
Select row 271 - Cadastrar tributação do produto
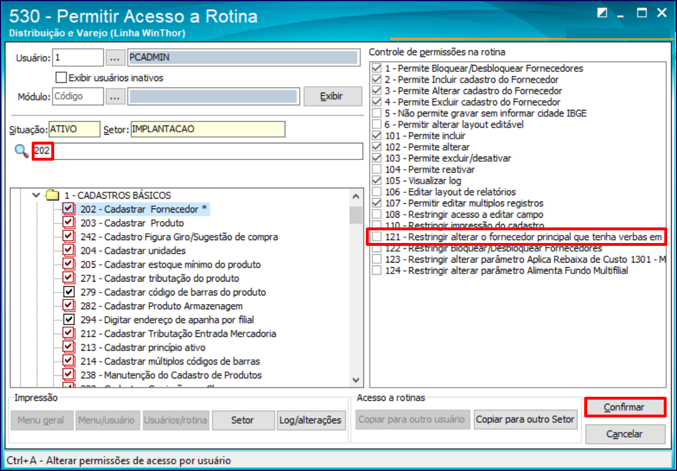coord(160,278)
